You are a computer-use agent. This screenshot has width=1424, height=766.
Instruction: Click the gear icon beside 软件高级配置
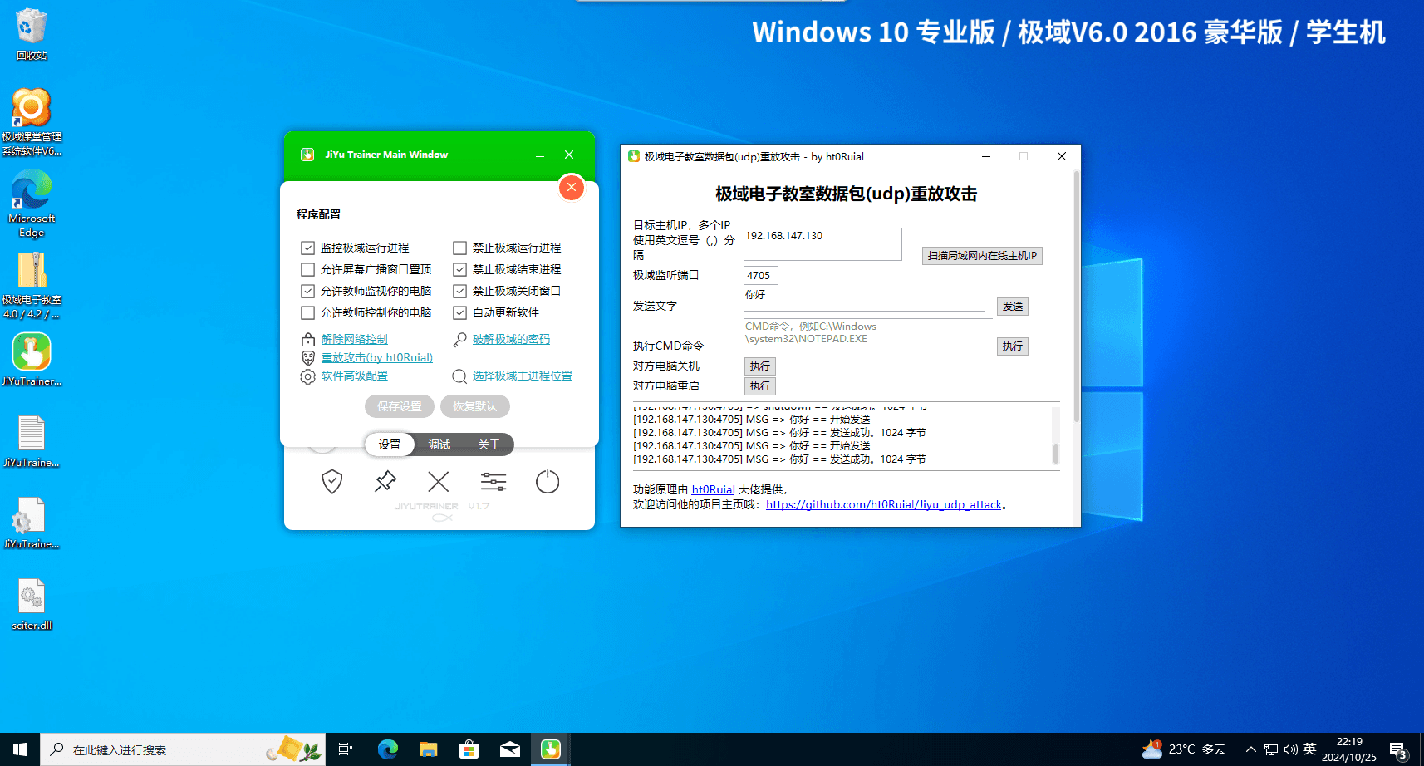pyautogui.click(x=307, y=376)
